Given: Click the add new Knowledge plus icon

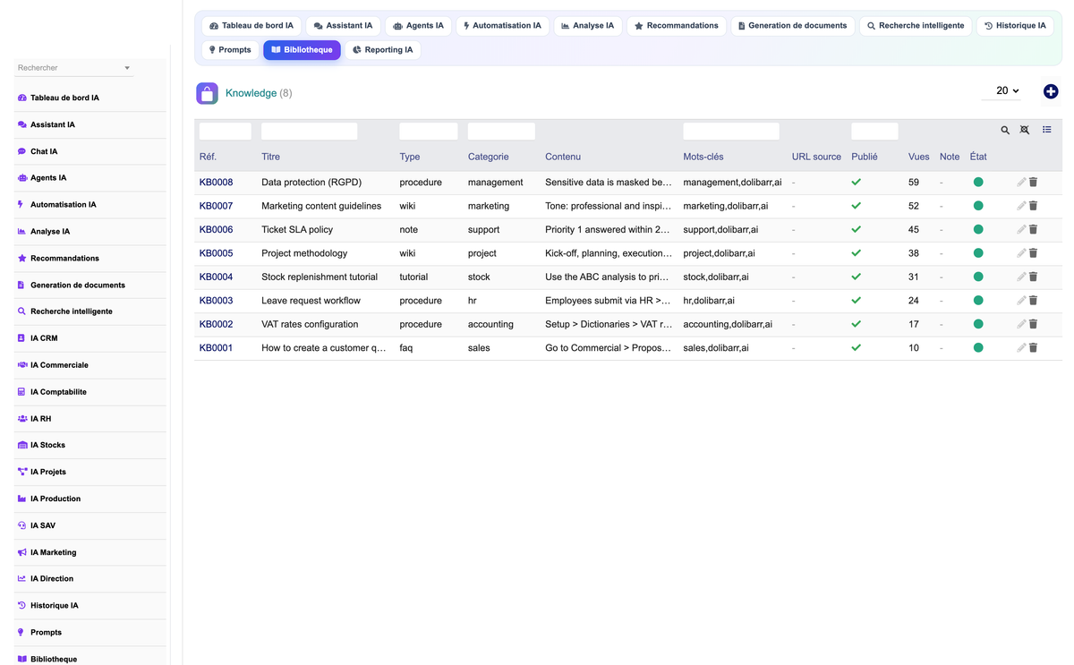Looking at the screenshot, I should 1051,91.
